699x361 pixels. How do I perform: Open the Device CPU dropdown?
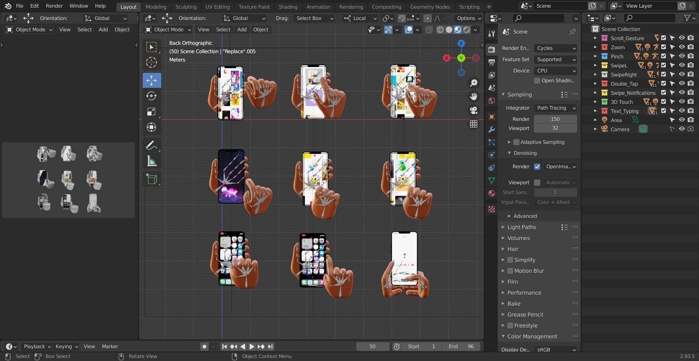[556, 71]
